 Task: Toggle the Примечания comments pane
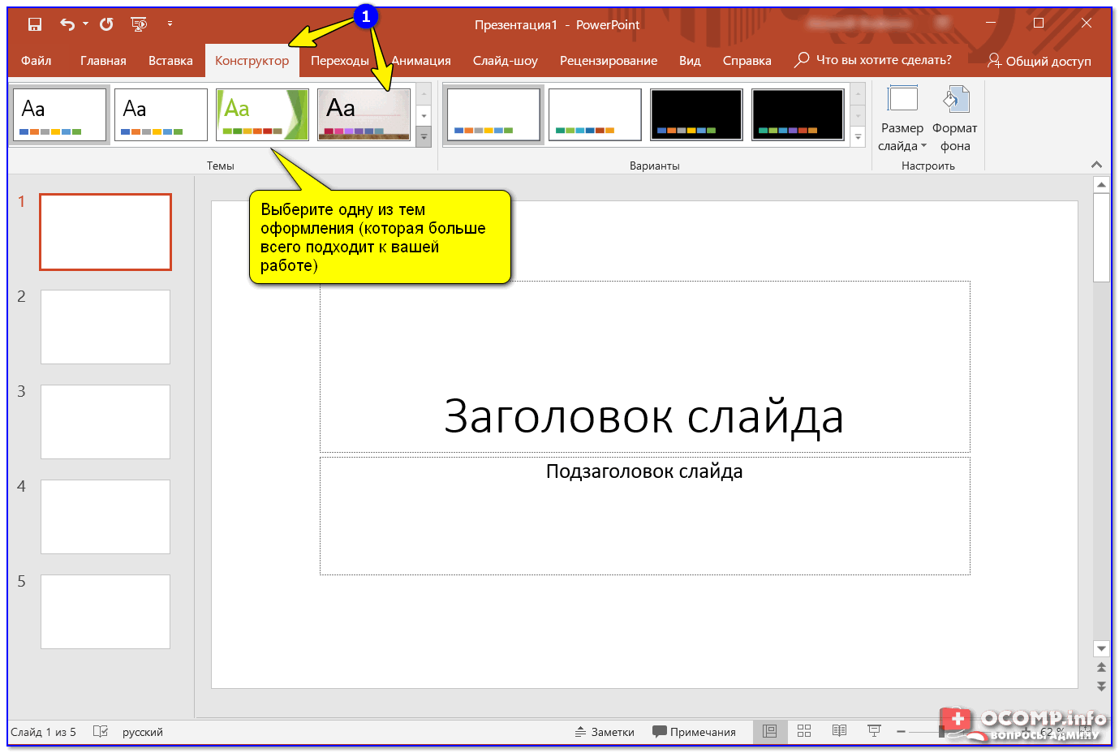tap(694, 732)
